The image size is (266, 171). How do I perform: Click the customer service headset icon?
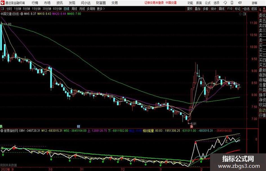pyautogui.click(x=225, y=3)
